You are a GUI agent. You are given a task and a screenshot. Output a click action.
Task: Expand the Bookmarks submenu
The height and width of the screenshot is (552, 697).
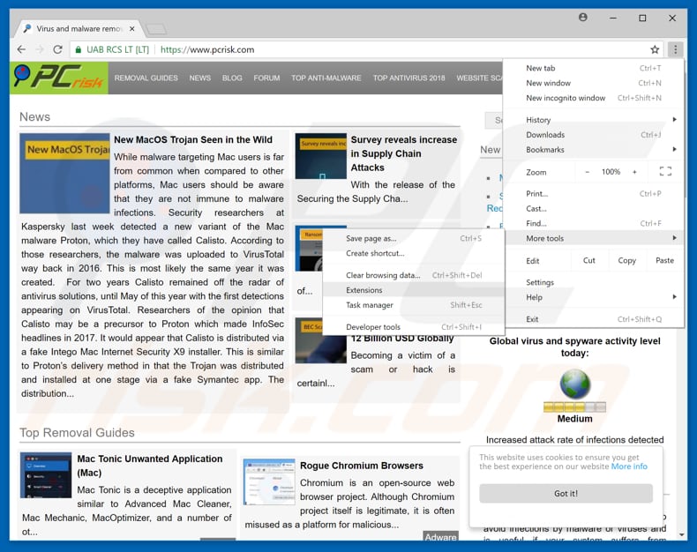pos(594,149)
